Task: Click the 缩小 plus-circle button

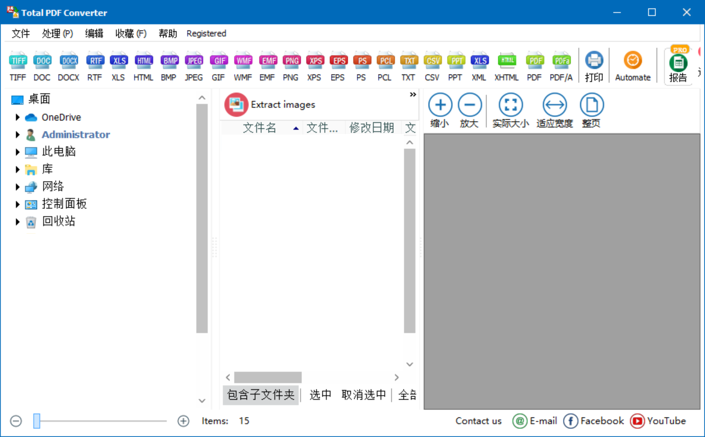Action: pyautogui.click(x=440, y=111)
